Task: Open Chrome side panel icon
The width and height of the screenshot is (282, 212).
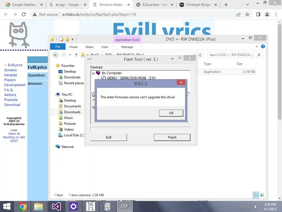Action: [x=258, y=14]
